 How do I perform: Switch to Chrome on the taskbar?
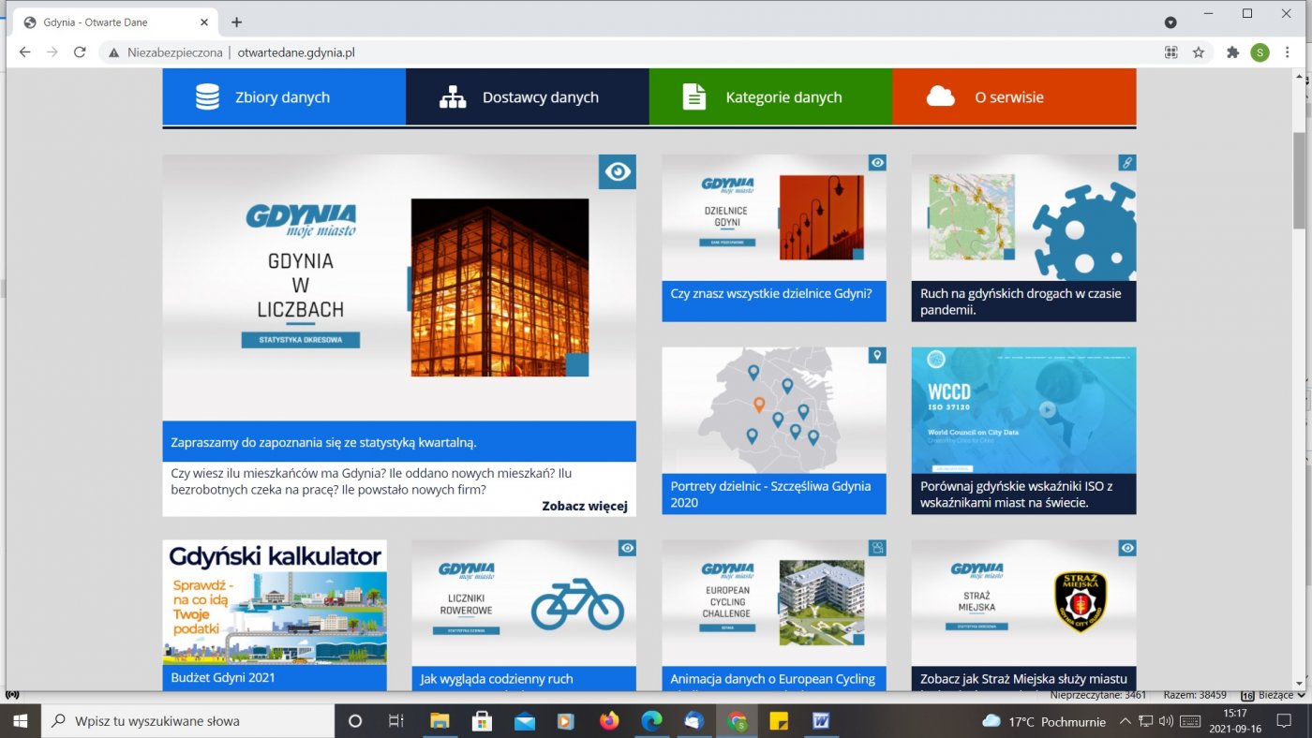point(737,721)
